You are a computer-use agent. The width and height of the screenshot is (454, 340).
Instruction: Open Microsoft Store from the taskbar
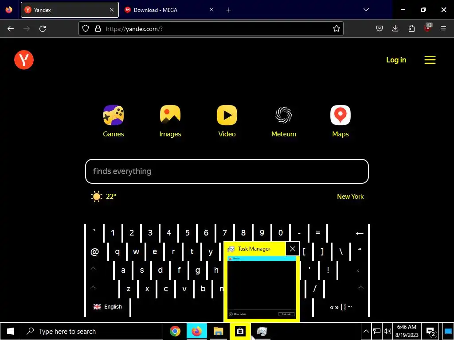pyautogui.click(x=240, y=331)
